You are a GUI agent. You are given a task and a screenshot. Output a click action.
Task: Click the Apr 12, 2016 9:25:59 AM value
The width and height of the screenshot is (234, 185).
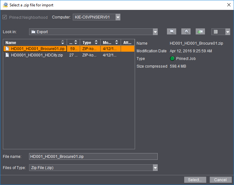click(x=191, y=51)
